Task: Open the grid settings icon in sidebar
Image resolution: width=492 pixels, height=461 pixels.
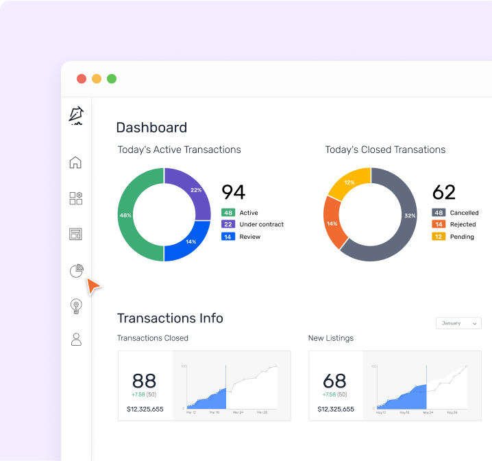Action: [76, 198]
